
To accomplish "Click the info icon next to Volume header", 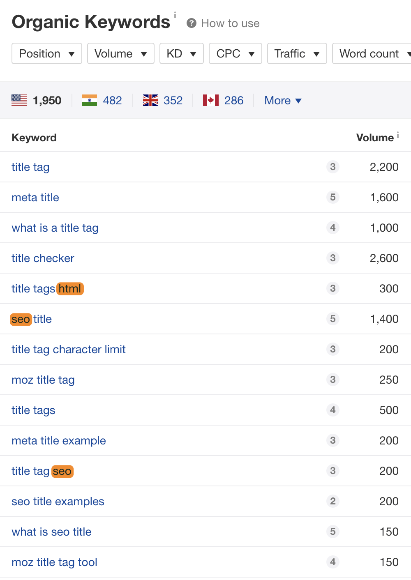I will pos(398,133).
